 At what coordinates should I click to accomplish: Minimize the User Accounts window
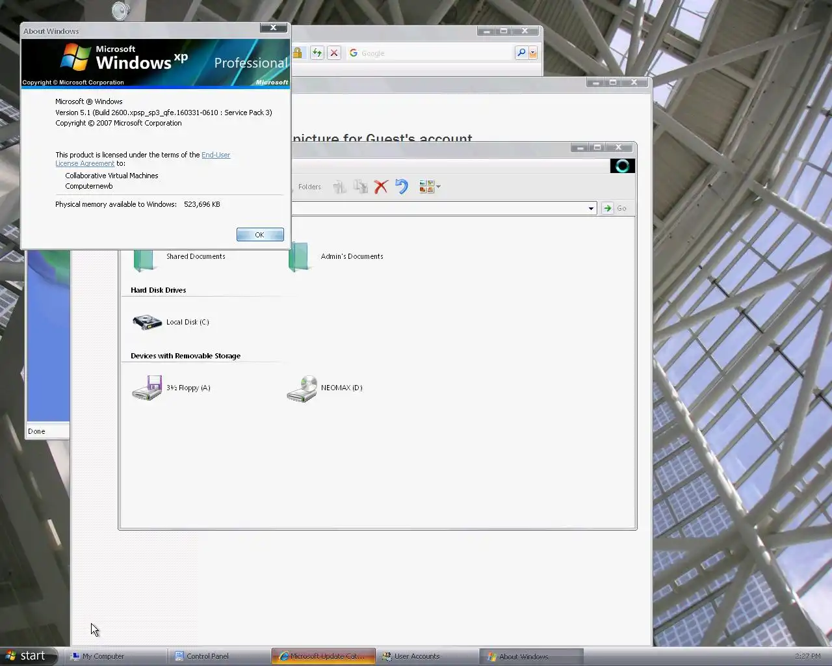595,83
